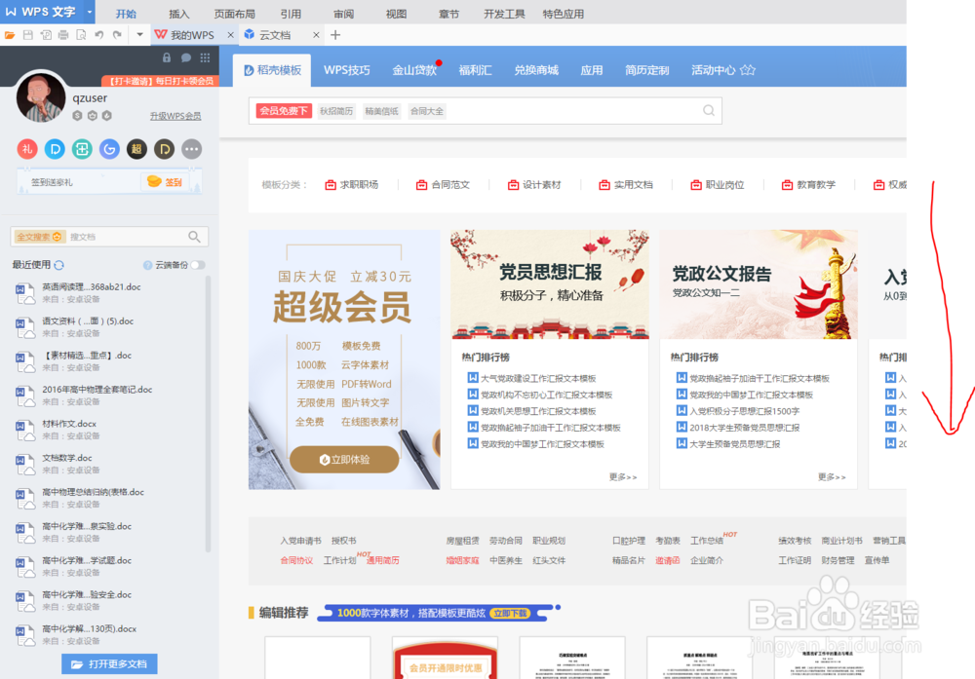This screenshot has width=975, height=679.
Task: Click the save icon in quick toolbar
Action: tap(28, 35)
